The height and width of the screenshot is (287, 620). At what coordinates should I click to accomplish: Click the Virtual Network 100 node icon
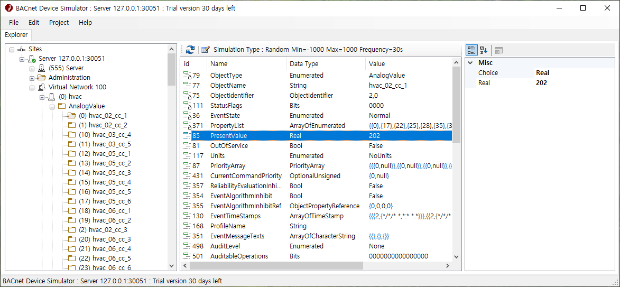tap(41, 87)
